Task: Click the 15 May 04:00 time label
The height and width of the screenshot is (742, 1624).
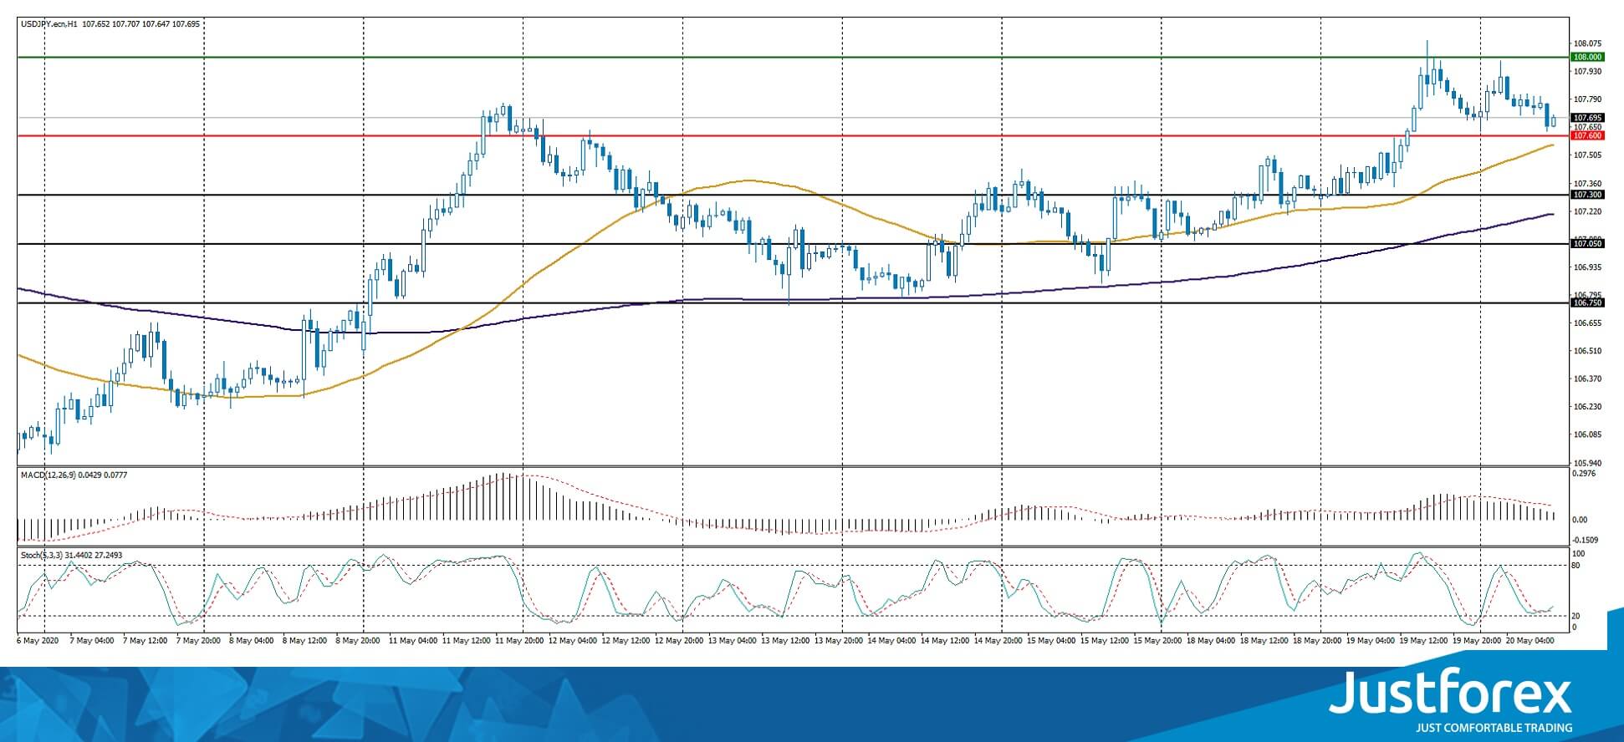Action: click(x=1053, y=641)
